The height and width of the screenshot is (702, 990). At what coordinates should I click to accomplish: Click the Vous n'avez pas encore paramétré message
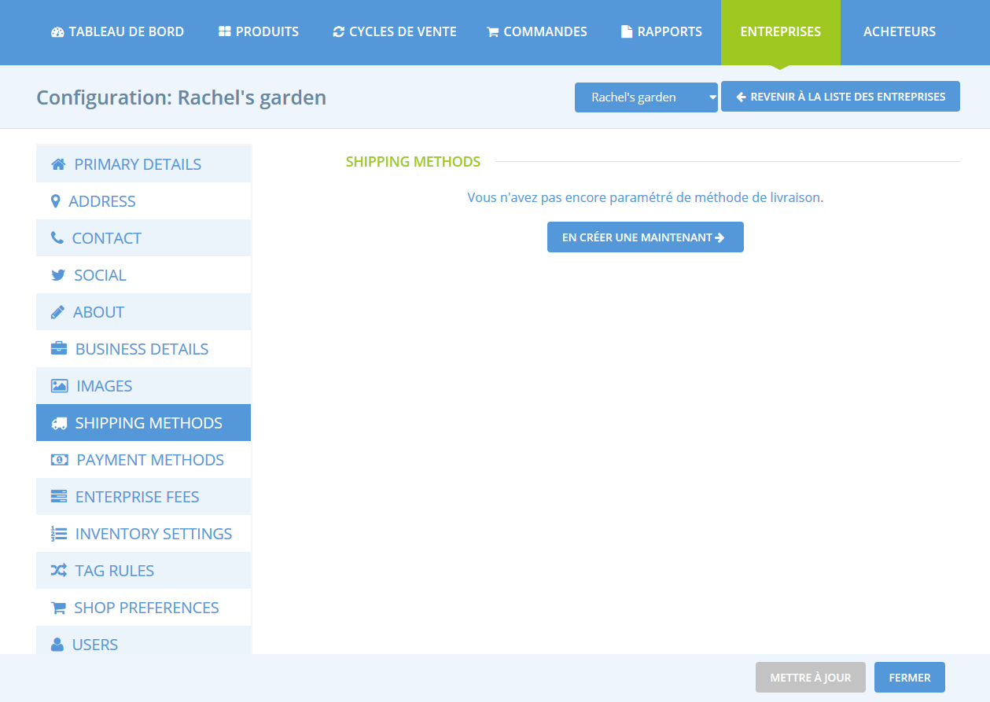pos(646,198)
